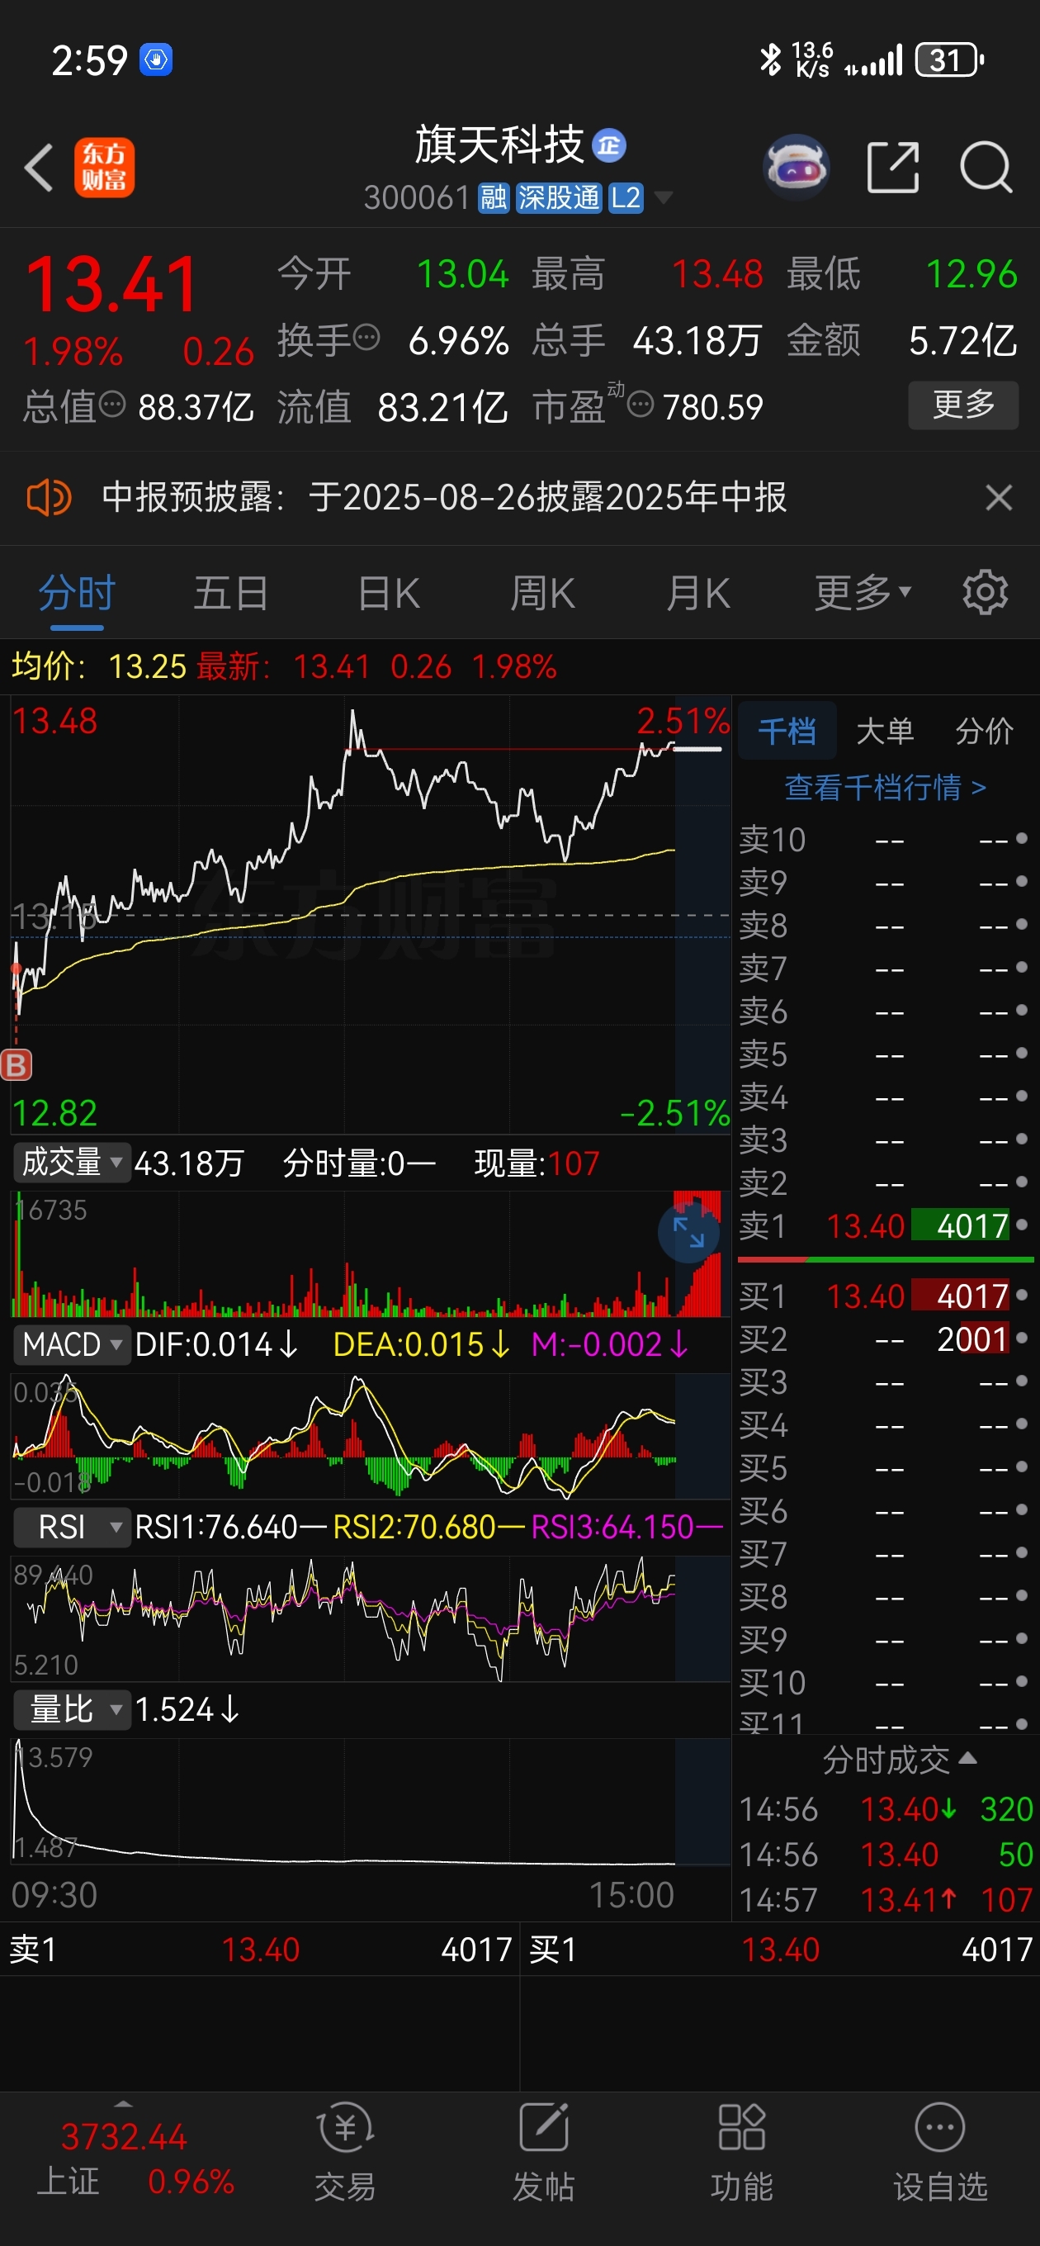Tap the 卖10 order row
This screenshot has width=1040, height=2246.
pyautogui.click(x=885, y=840)
